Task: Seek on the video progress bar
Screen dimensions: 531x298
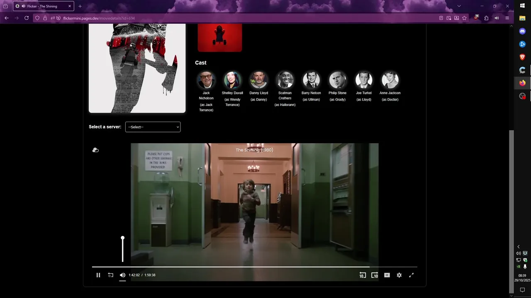Action: pos(254,267)
